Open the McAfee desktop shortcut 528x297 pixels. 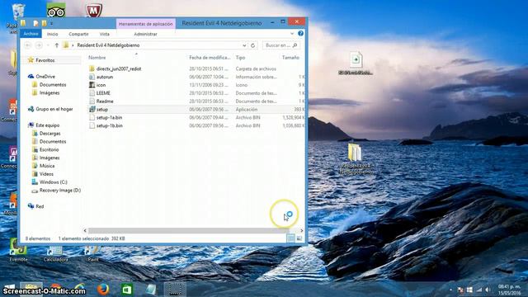tap(93, 11)
